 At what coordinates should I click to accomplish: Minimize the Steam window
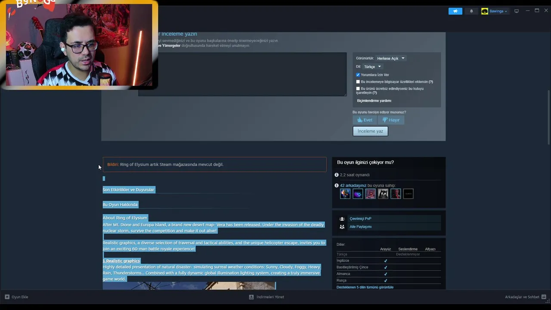click(527, 11)
